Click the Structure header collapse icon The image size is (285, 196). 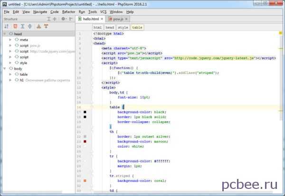55,19
